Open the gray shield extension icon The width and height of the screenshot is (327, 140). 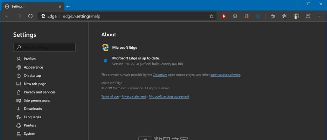[235, 16]
